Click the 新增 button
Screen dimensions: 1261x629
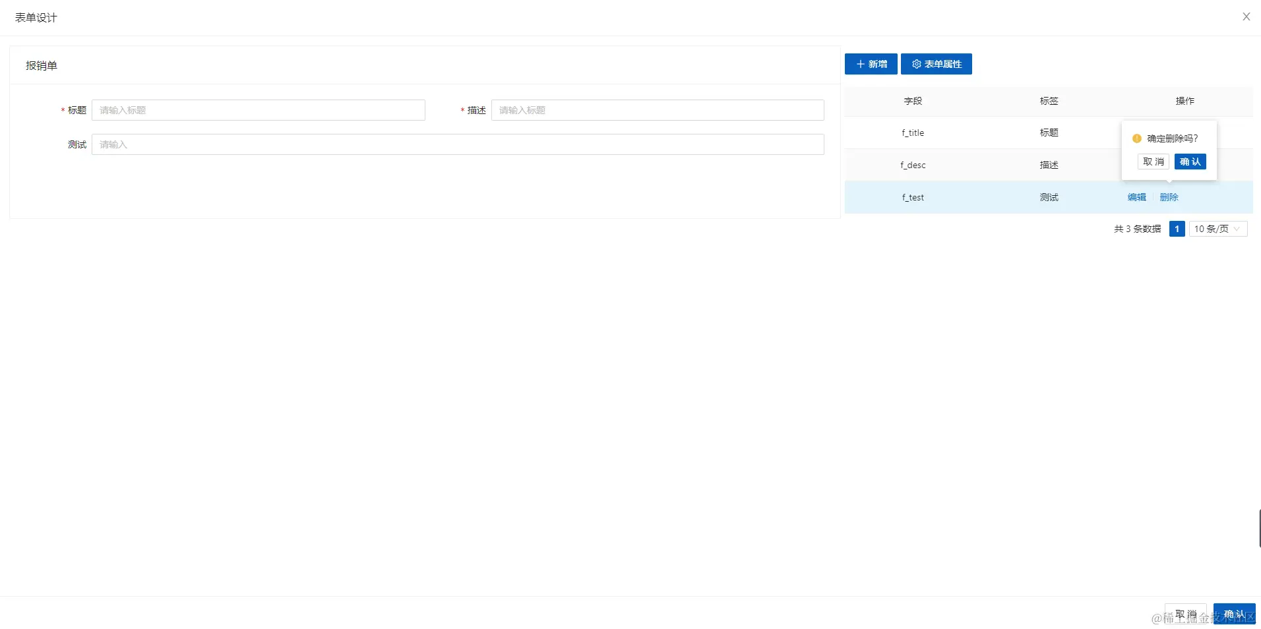(871, 64)
